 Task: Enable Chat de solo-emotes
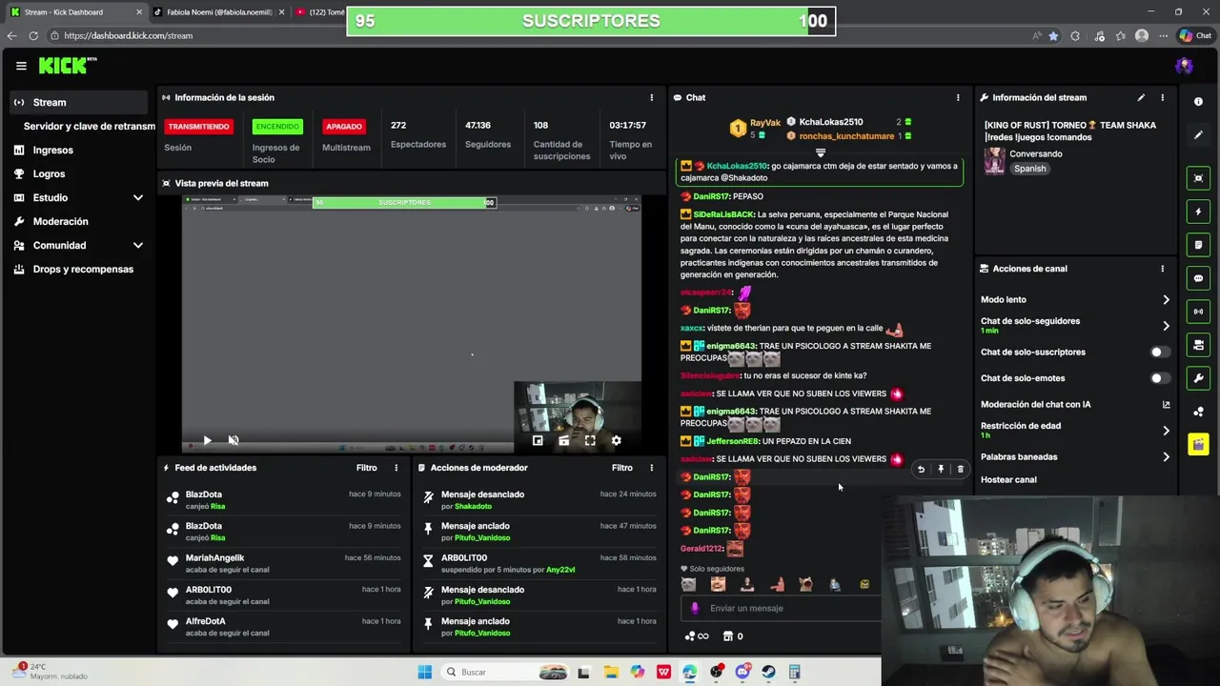1159,378
